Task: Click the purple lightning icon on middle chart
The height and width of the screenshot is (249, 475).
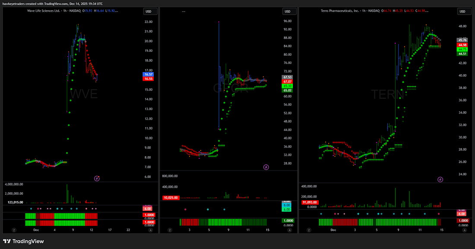Action: 266,167
